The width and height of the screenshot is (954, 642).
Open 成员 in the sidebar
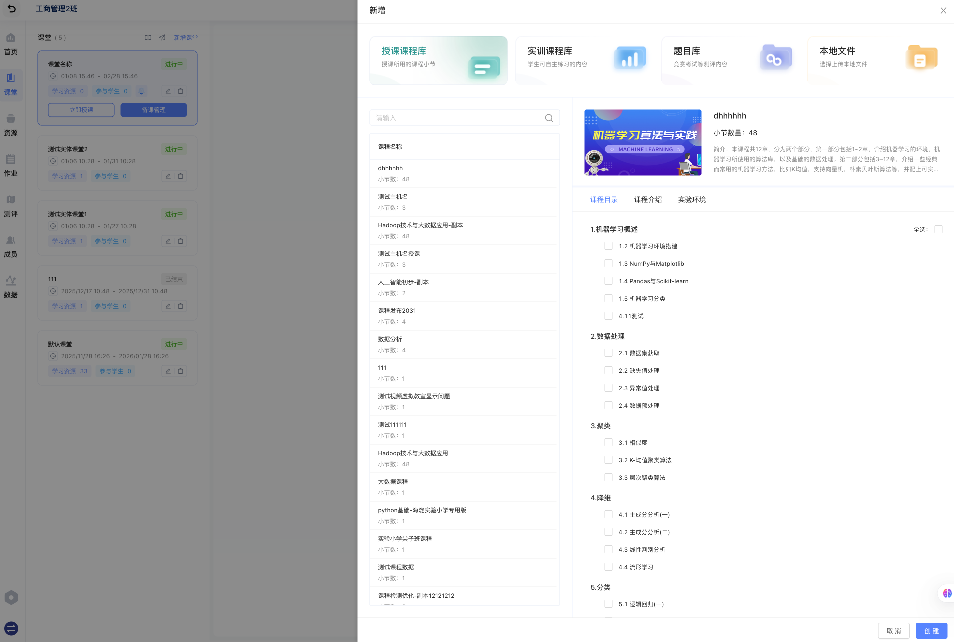(11, 247)
